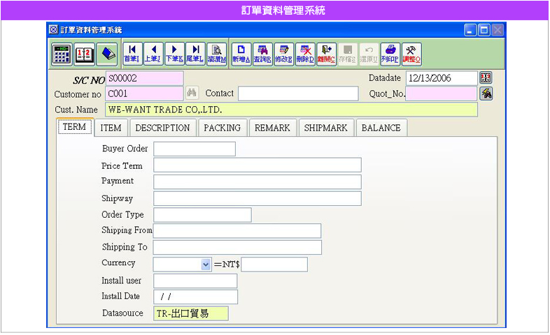Click the Contact input field
550x335 pixels.
298,94
